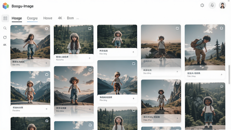Image resolution: width=231 pixels, height=130 pixels.
Task: Click the refresh icon in the sidebar
Action: 5,38
